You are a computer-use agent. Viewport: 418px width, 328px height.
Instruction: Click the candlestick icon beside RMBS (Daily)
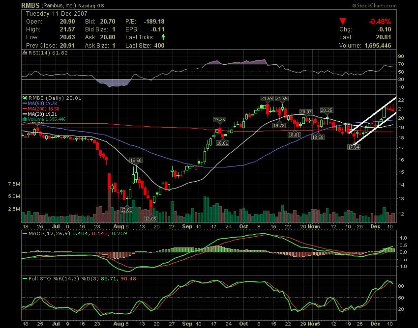pos(25,98)
